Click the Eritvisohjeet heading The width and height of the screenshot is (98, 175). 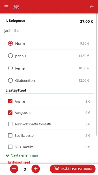(x=19, y=162)
